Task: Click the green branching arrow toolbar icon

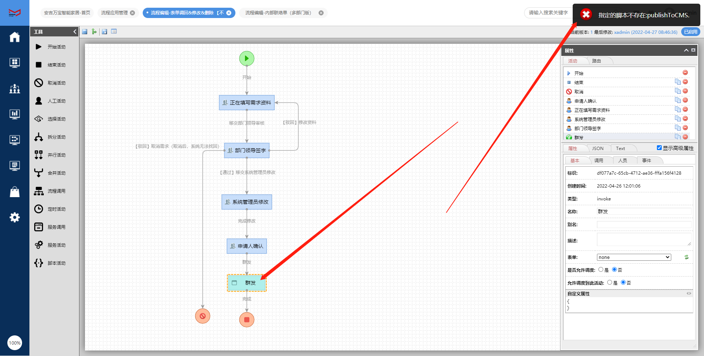Action: [94, 32]
